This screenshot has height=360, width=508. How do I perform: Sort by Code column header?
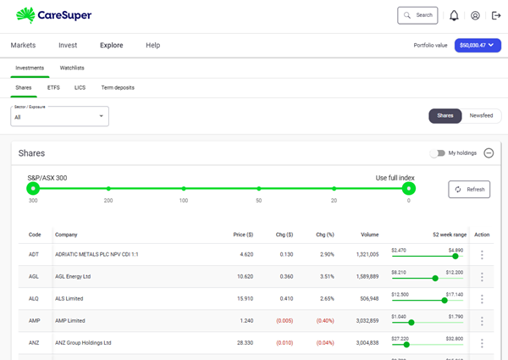point(35,235)
